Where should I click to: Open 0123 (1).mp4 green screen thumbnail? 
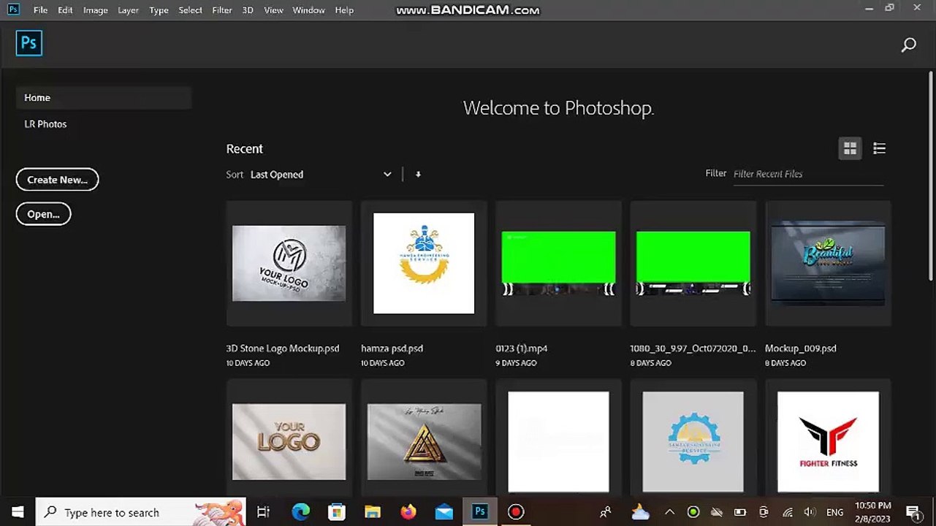558,263
